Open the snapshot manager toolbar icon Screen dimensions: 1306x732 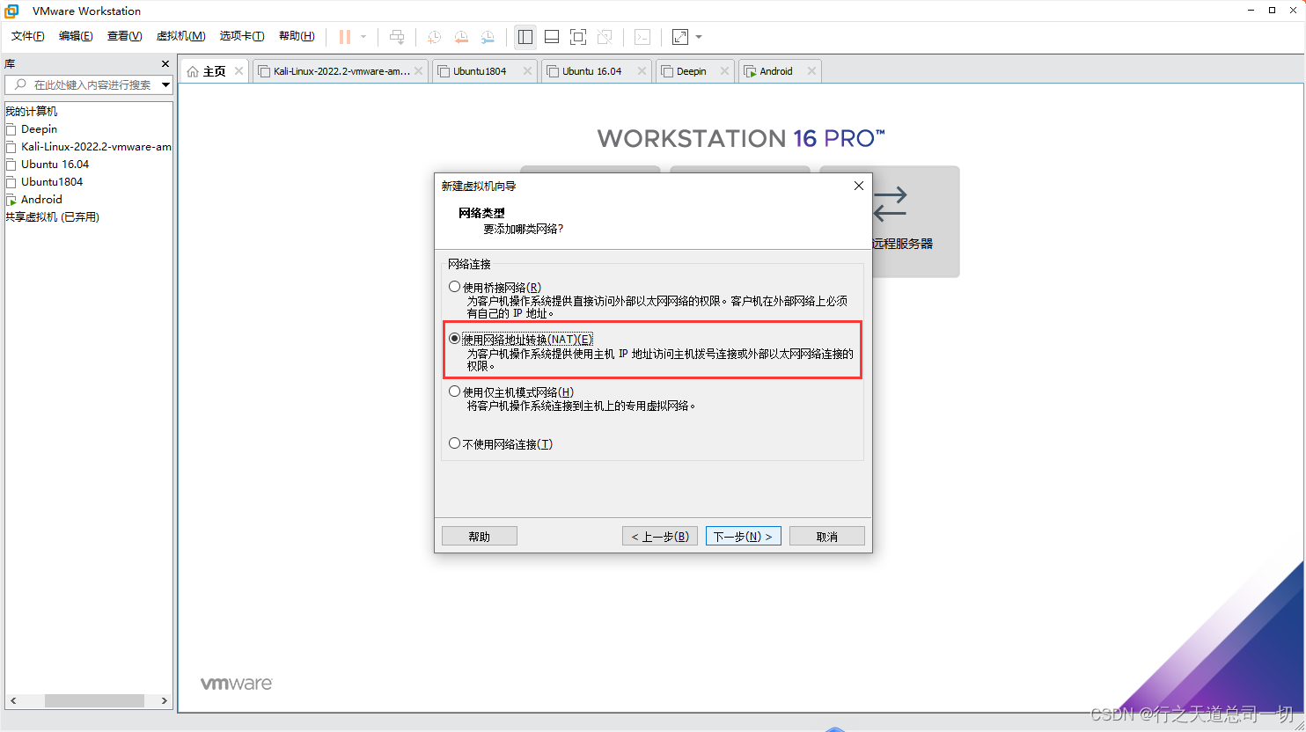(x=488, y=37)
